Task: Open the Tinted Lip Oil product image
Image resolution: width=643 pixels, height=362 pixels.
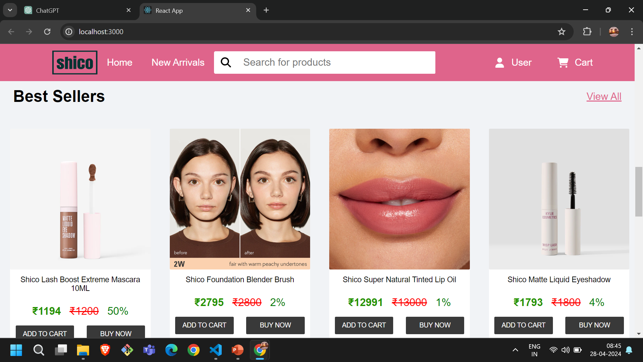Action: [x=400, y=199]
